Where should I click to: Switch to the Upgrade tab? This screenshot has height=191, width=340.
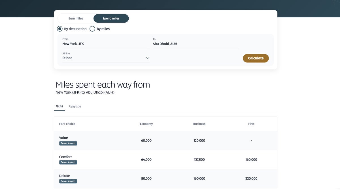coord(75,107)
